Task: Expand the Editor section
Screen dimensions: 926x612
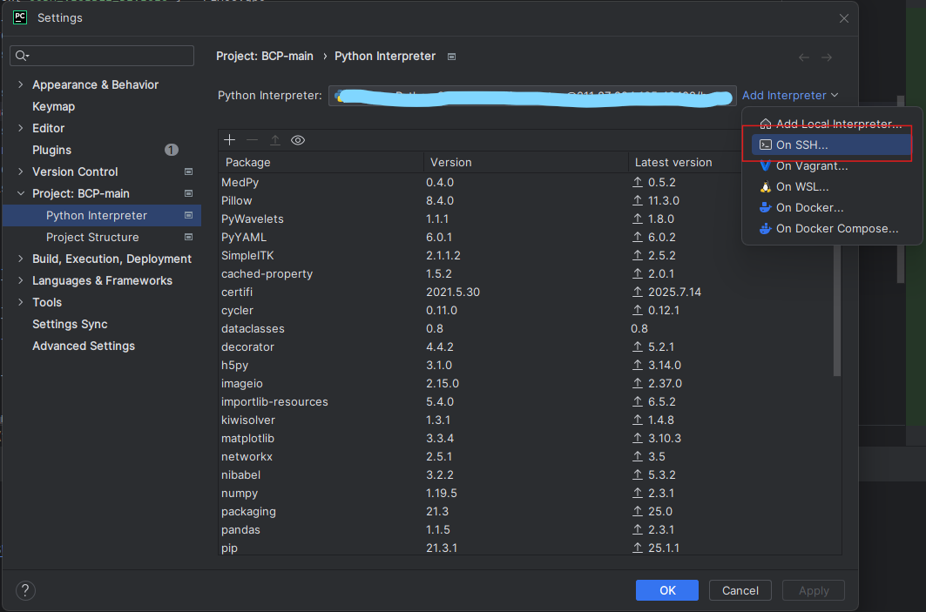Action: pos(21,128)
